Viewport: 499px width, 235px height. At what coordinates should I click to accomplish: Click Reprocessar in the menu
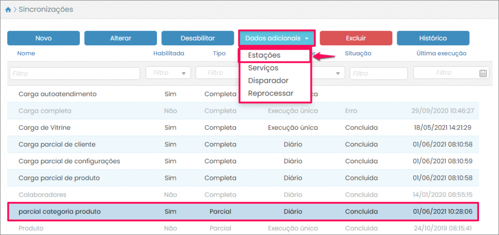click(x=270, y=93)
